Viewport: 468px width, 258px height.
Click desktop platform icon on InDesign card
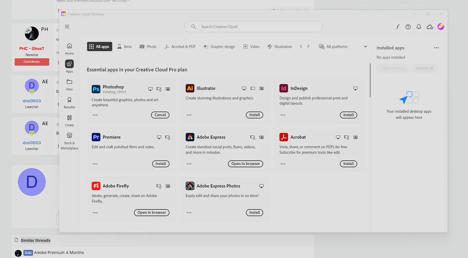[355, 88]
